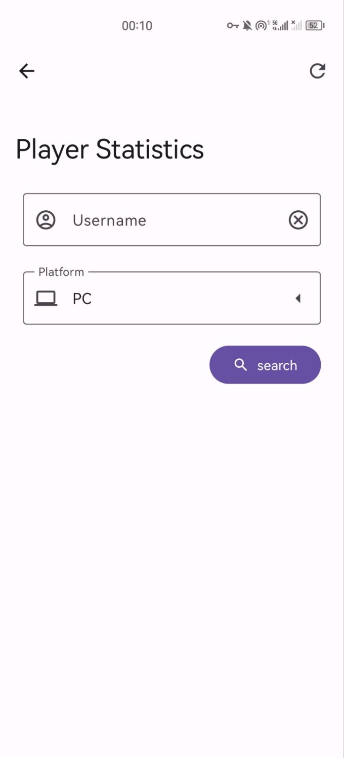Tap the magnifier icon inside the search button
The width and height of the screenshot is (344, 758).
tap(240, 365)
